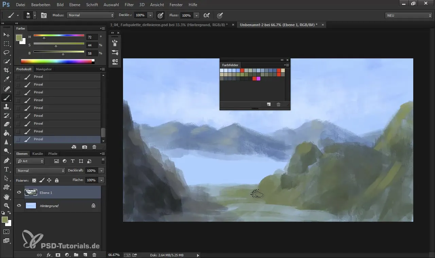
Task: Select the Crop tool
Action: click(6, 70)
